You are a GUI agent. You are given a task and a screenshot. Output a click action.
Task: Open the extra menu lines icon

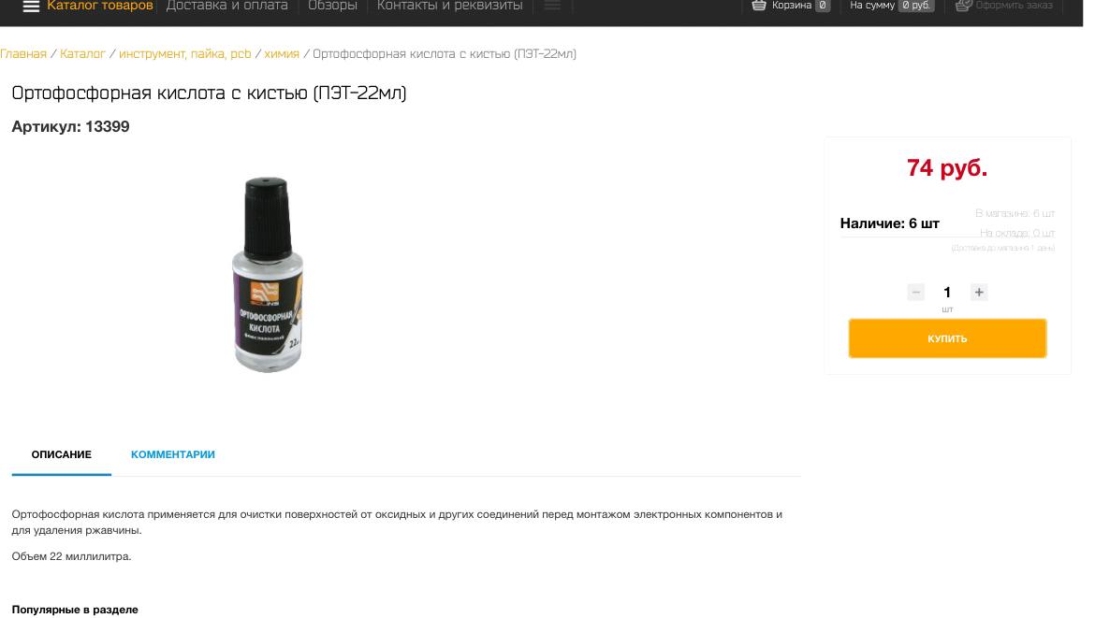point(552,6)
